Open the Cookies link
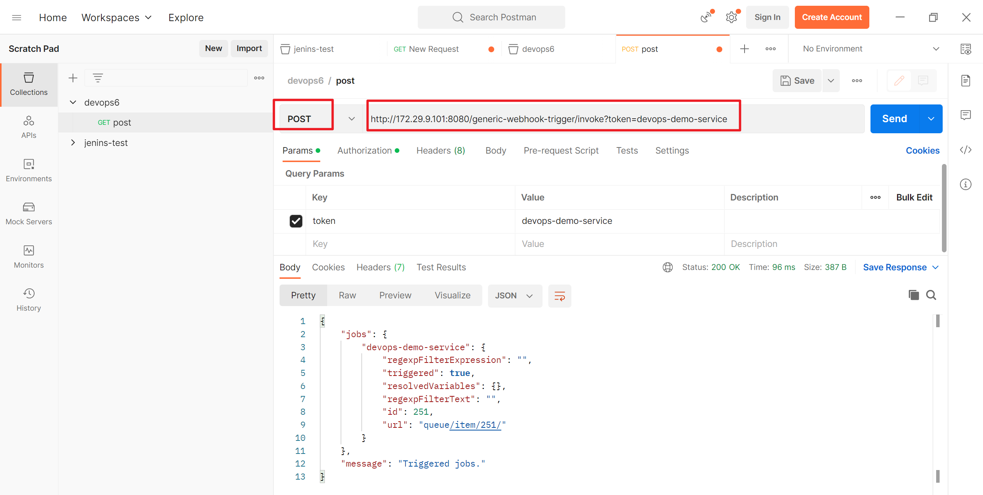Viewport: 983px width, 495px height. tap(923, 151)
